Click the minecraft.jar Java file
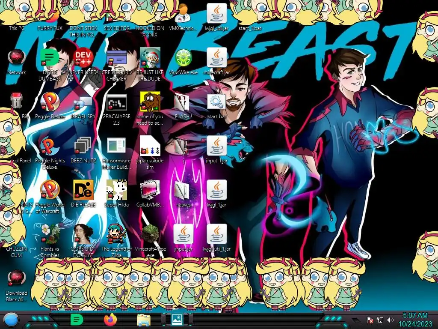Image resolution: width=438 pixels, height=329 pixels. [217, 58]
